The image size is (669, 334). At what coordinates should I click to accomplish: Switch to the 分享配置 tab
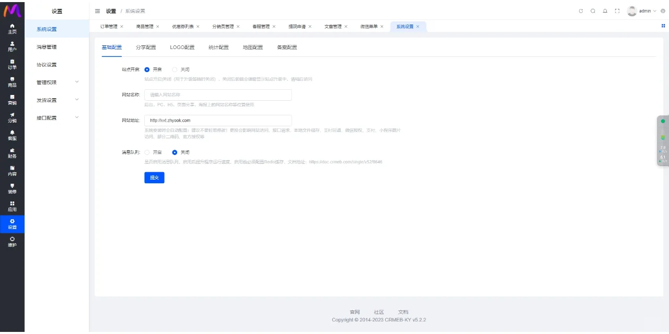146,47
